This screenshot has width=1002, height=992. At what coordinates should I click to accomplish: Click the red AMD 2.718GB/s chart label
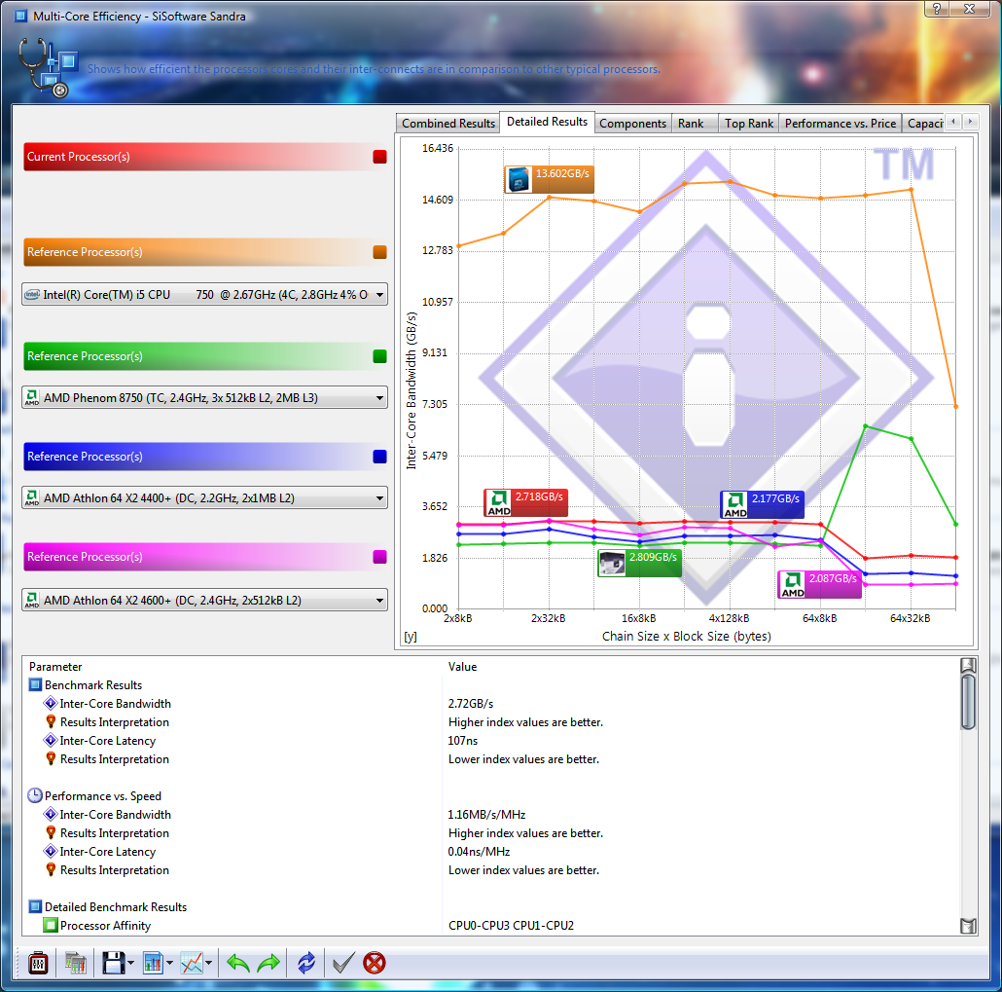[526, 502]
